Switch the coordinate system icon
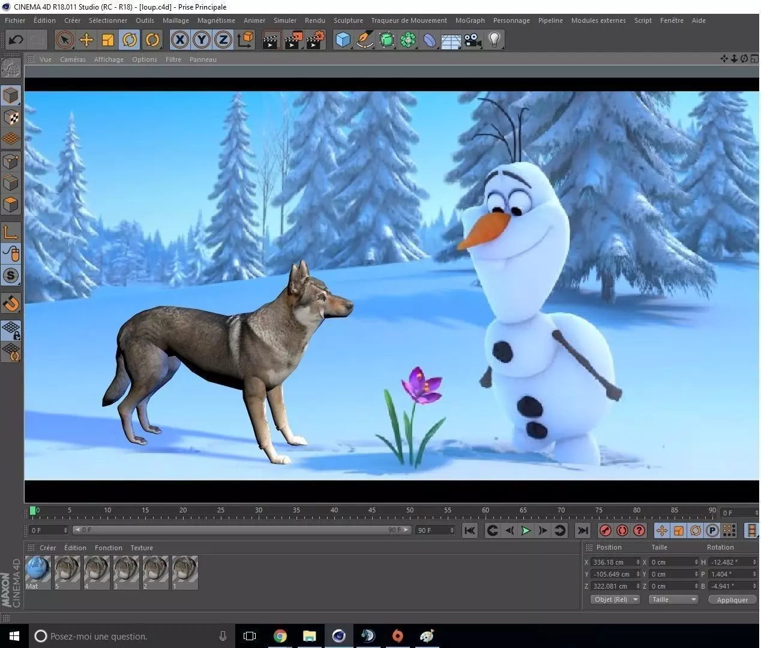Image resolution: width=761 pixels, height=648 pixels. point(245,40)
